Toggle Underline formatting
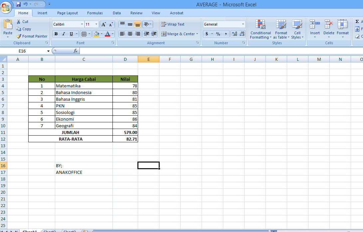Screen dimensions: 363x232 point(71,34)
